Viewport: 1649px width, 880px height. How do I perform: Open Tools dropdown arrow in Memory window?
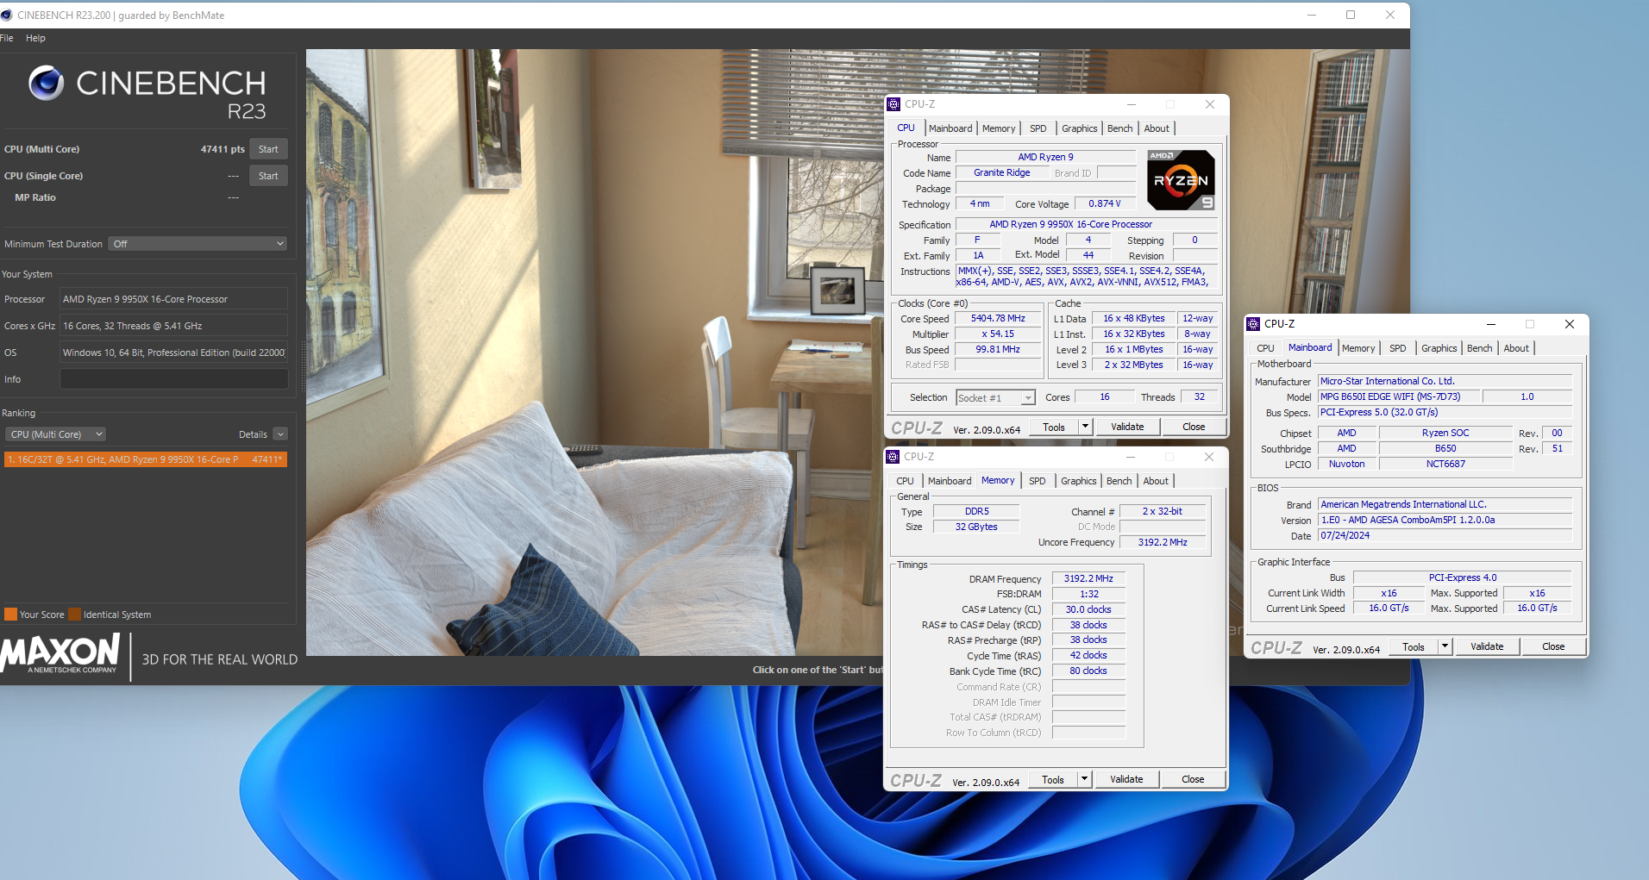pyautogui.click(x=1085, y=779)
